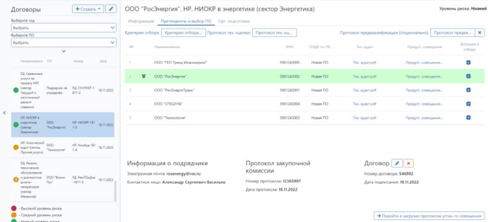
Task: Uncheck admission checkbox for ООО "ГЕО Тренд Инжиниринг"
Action: 468,62
